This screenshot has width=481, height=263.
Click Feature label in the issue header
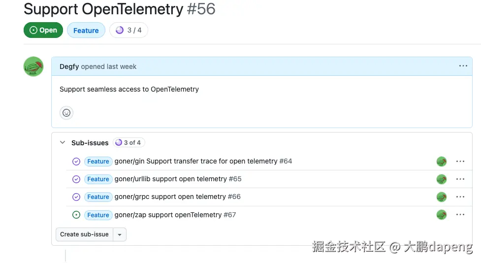pyautogui.click(x=86, y=31)
